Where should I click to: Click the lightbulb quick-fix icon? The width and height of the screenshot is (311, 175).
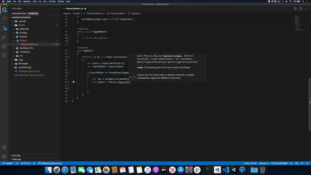(73, 82)
